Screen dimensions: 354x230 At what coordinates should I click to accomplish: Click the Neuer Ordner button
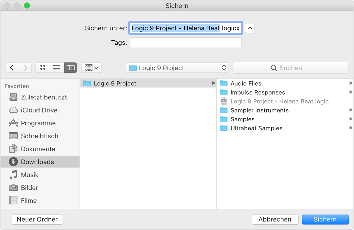coord(37,219)
